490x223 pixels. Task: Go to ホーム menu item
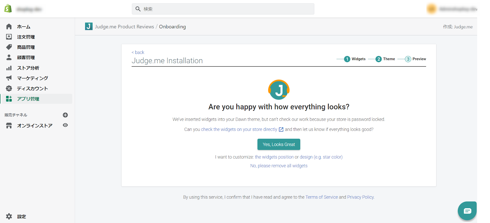click(x=24, y=27)
